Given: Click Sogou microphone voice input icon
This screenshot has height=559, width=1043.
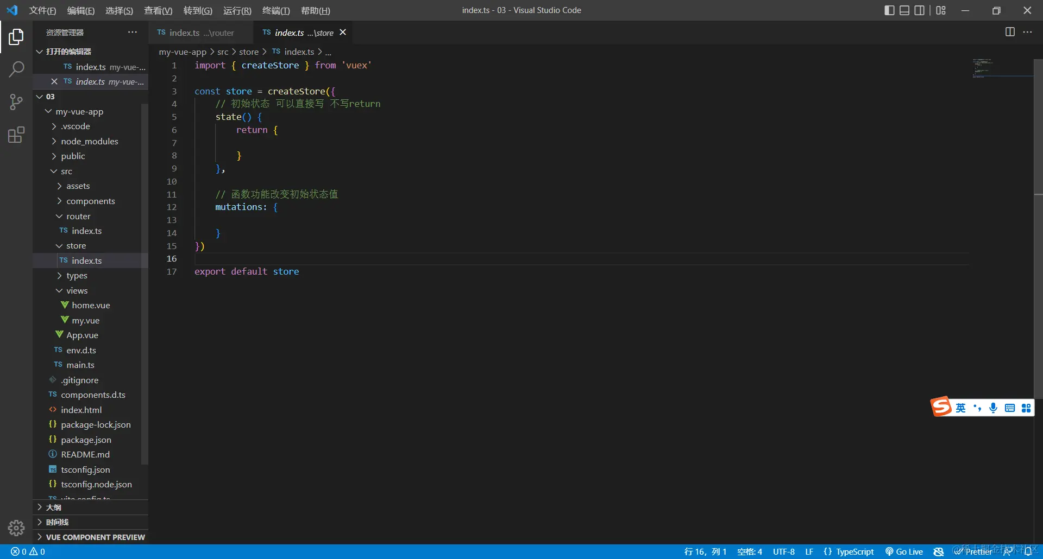Looking at the screenshot, I should click(993, 408).
